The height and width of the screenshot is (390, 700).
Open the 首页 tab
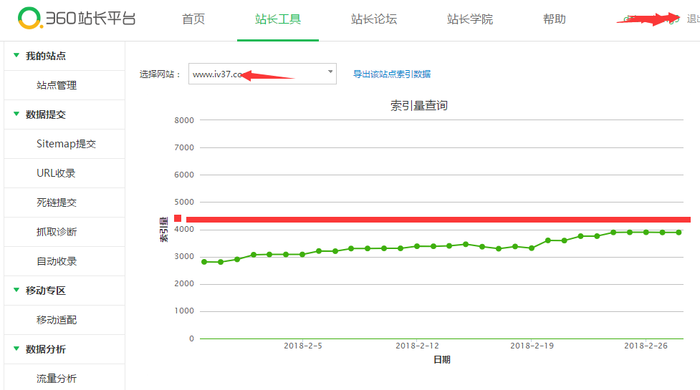click(x=193, y=19)
